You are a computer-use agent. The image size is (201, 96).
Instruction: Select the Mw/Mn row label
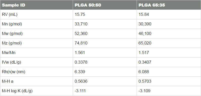point(9,53)
